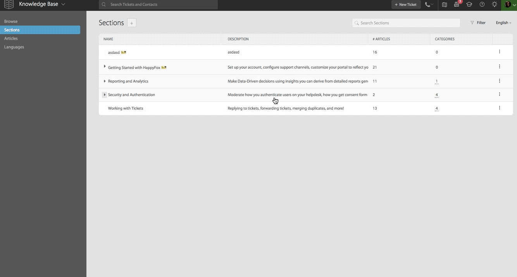Click the NAME column header
Screen dimensions: 517x277
point(108,39)
